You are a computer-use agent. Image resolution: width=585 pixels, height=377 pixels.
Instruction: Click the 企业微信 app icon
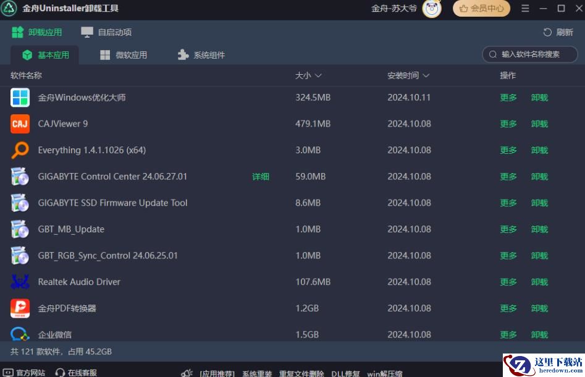20,334
